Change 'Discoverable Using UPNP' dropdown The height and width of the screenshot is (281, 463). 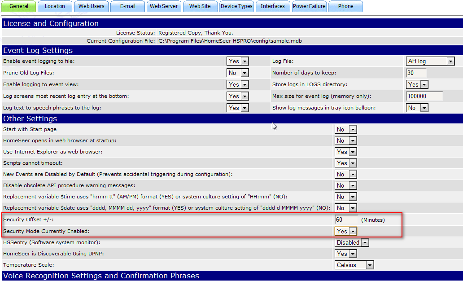click(346, 254)
